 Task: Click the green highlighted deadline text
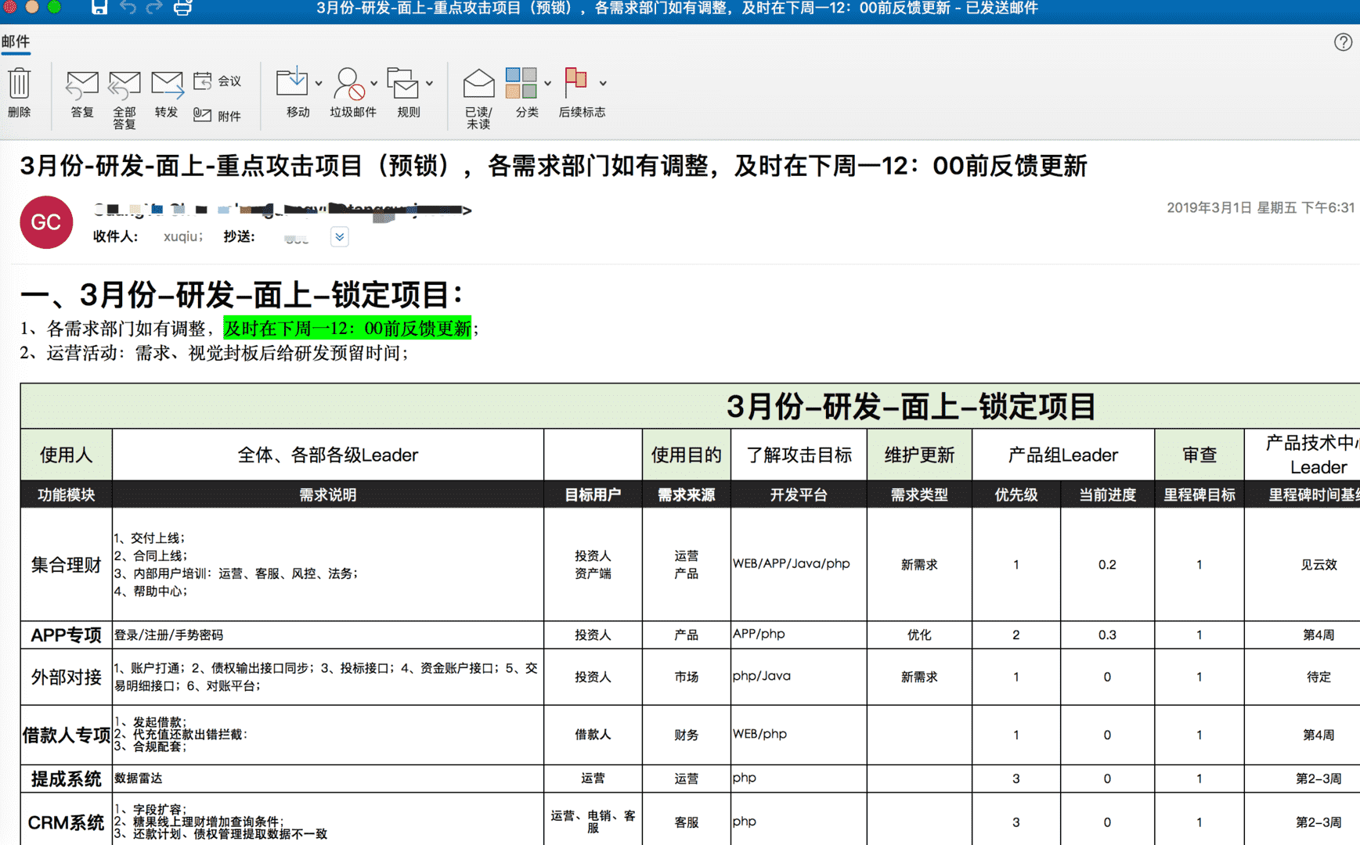pyautogui.click(x=348, y=329)
